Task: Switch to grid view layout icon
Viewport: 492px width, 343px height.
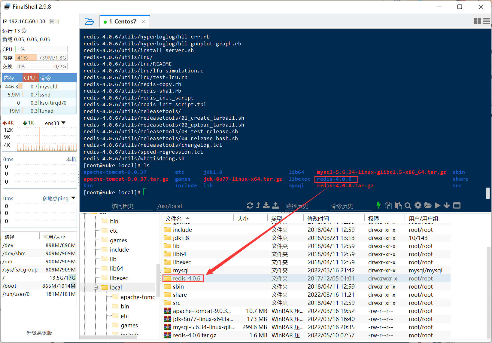Action: 477,21
